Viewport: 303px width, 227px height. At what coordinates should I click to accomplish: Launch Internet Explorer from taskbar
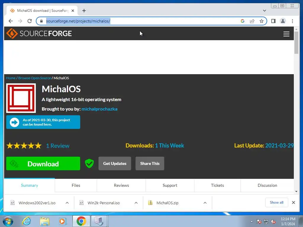point(26,221)
